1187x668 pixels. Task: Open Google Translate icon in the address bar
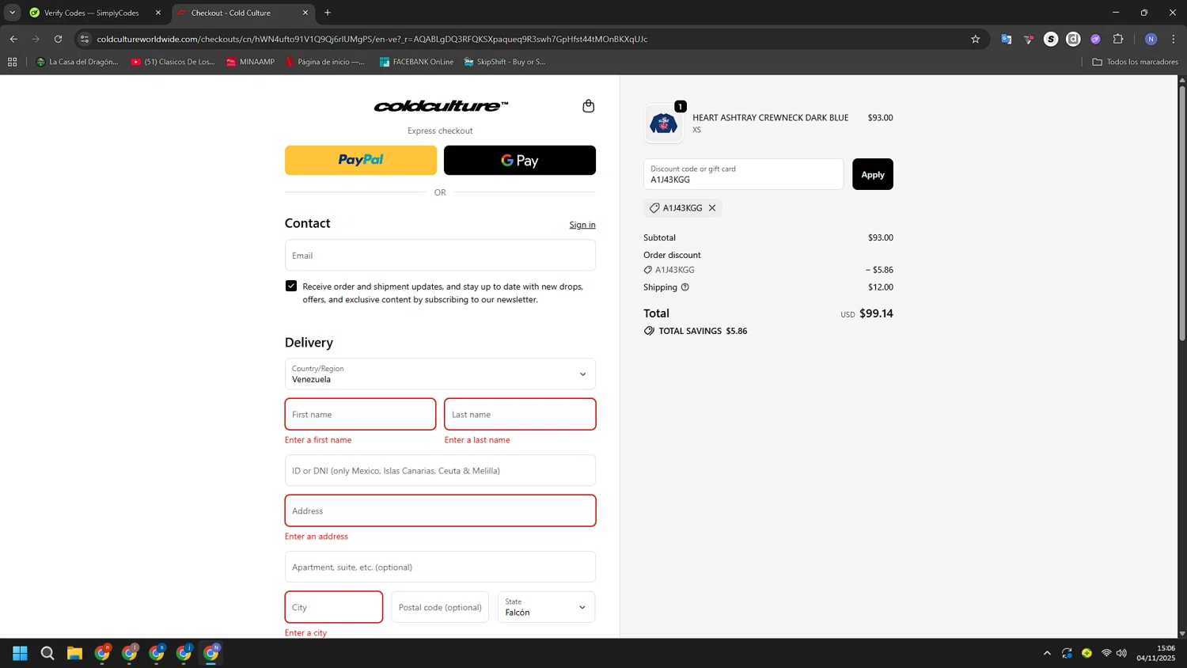(x=1007, y=39)
